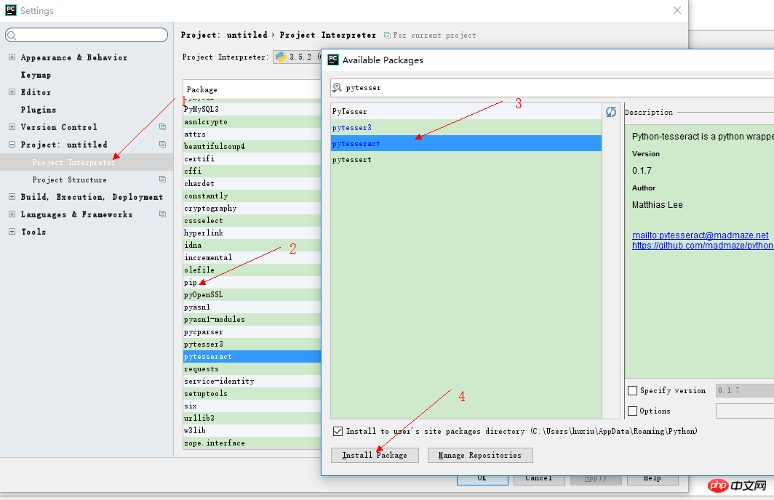Select the incremental package row
The image size is (774, 500).
tap(252, 257)
